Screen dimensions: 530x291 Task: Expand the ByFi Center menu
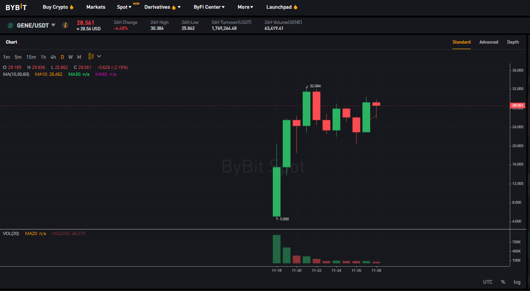(x=209, y=7)
